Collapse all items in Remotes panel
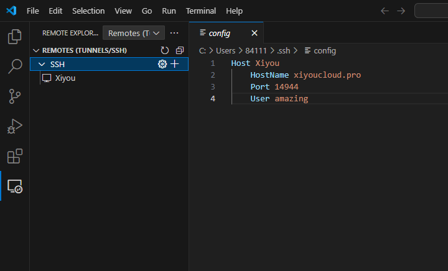 click(x=180, y=50)
